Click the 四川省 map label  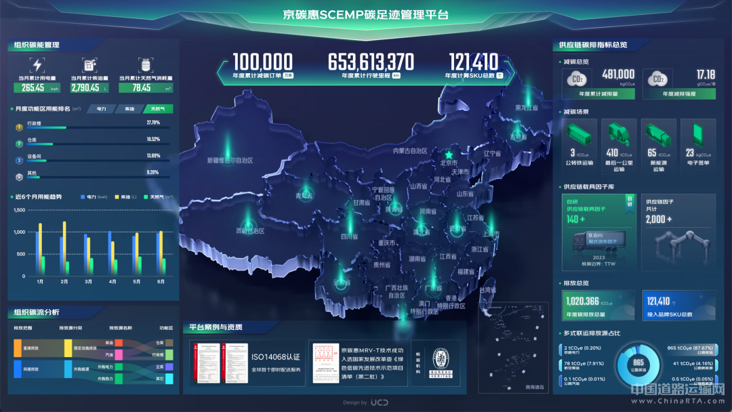pos(349,236)
